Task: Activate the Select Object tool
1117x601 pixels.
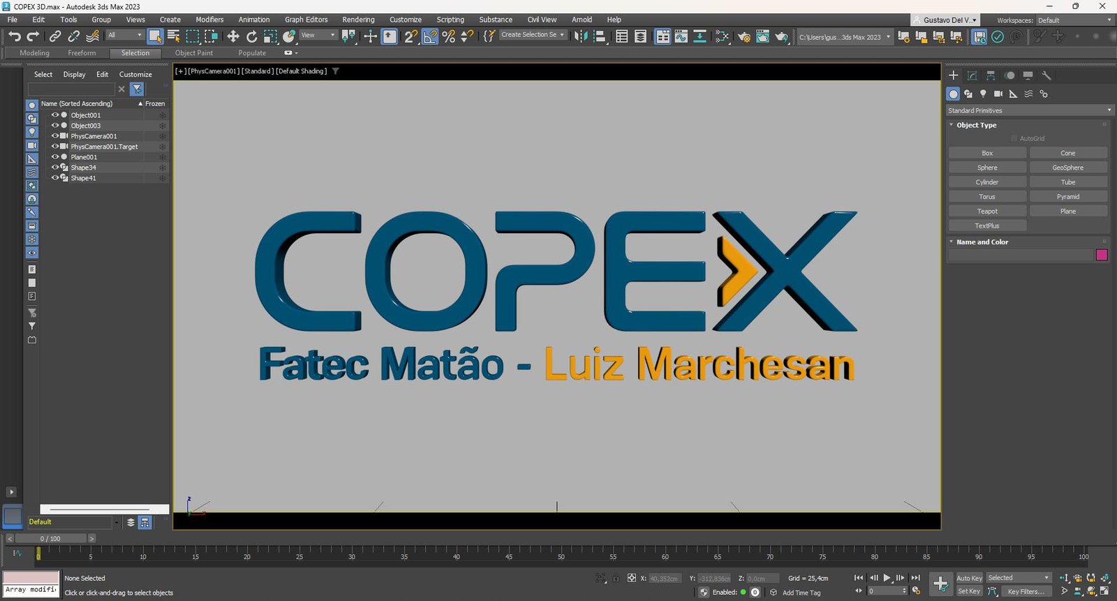Action: 155,36
